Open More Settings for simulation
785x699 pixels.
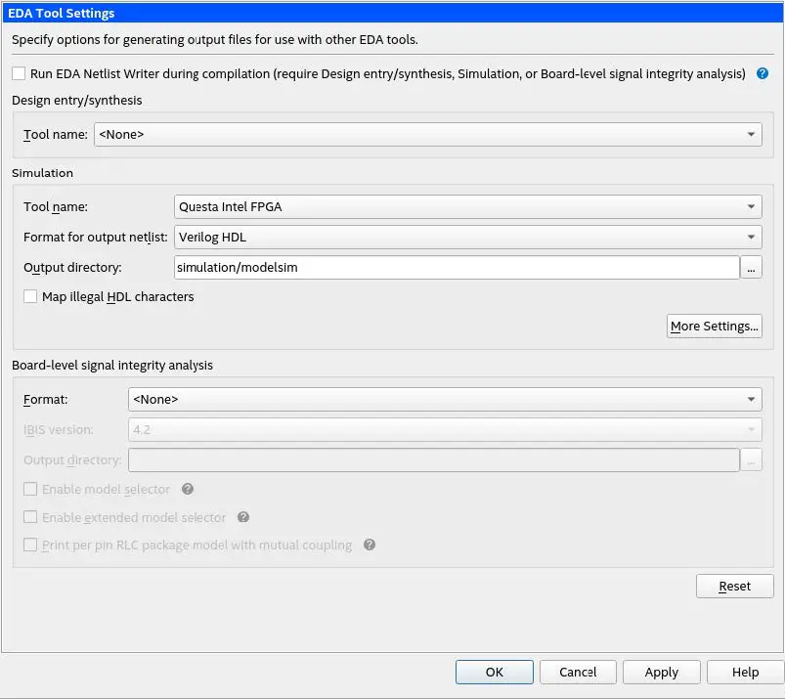[x=715, y=326]
